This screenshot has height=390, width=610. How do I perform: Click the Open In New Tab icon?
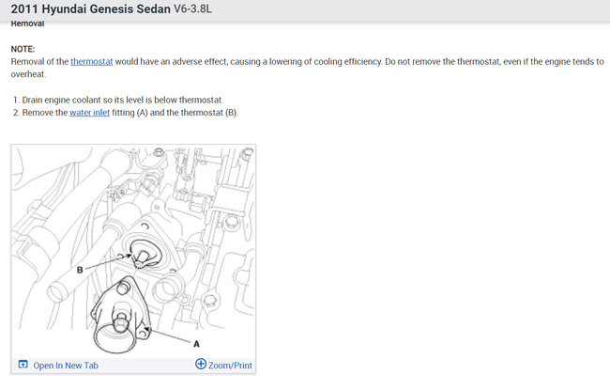(x=23, y=365)
